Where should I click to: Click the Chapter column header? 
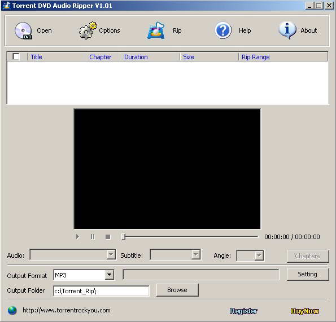click(x=104, y=57)
